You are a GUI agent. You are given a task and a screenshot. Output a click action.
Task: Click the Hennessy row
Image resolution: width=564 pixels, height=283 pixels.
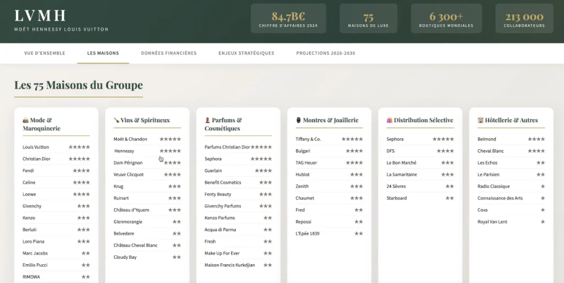click(x=147, y=151)
